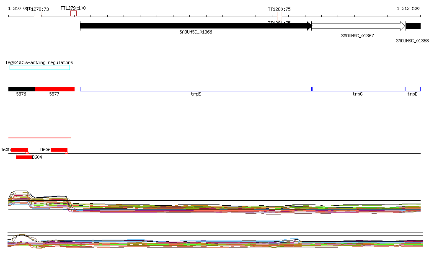This screenshot has width=429, height=256.
Task: Click the SAOUHSC_01366 black gene arrow
Action: click(x=196, y=26)
